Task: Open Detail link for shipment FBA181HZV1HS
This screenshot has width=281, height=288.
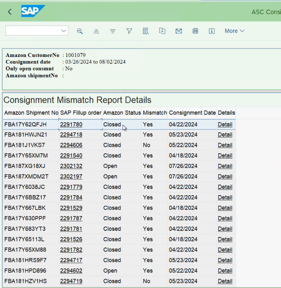Action: 225,281
